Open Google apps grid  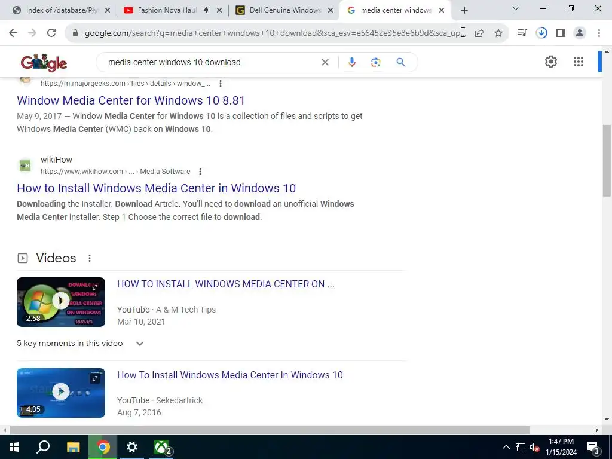point(579,62)
